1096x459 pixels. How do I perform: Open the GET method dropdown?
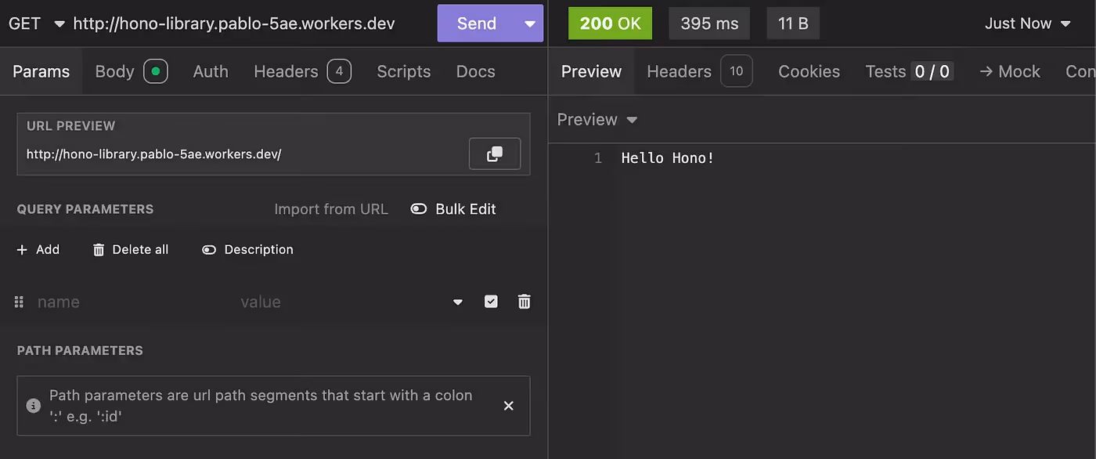37,23
